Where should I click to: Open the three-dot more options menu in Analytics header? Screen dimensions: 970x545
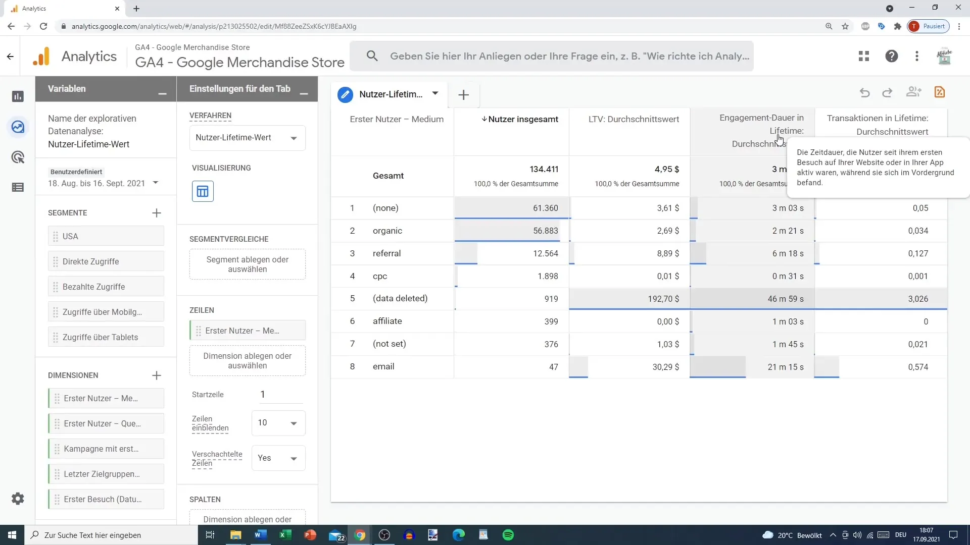coord(917,56)
